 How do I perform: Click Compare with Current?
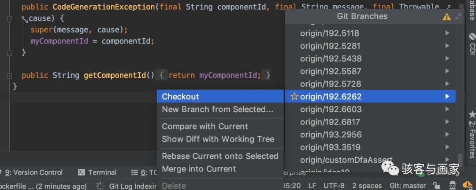[x=205, y=127]
